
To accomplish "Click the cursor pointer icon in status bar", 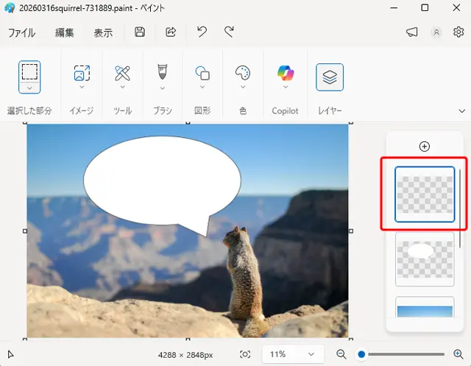I will tap(10, 354).
